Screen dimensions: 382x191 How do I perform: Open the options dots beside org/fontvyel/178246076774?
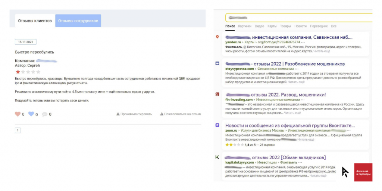tap(303, 42)
